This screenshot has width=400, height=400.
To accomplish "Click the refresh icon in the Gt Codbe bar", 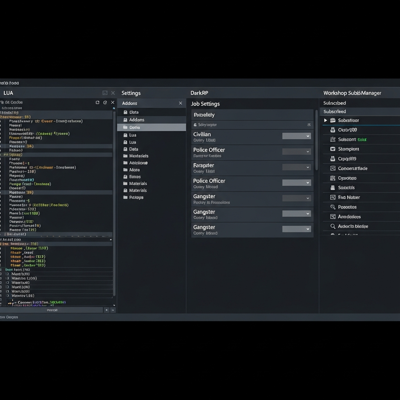I will [105, 102].
